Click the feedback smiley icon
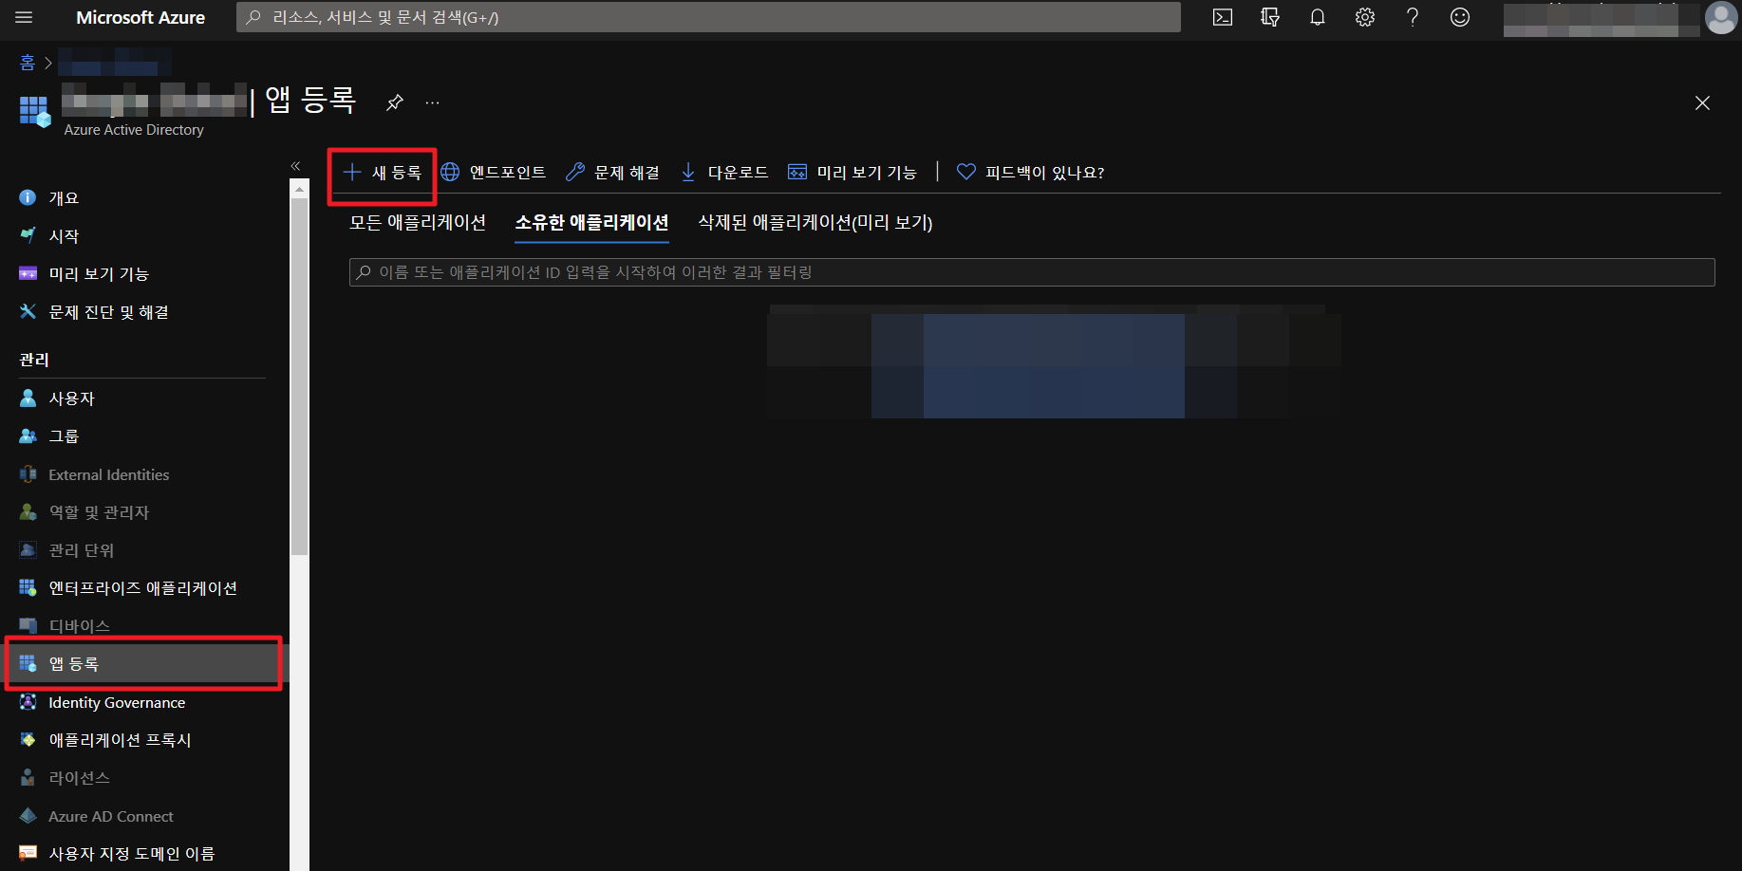Image resolution: width=1742 pixels, height=871 pixels. click(x=1459, y=17)
